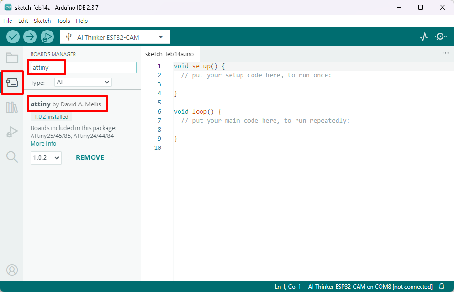Open the File menu
This screenshot has width=454, height=292.
[x=8, y=21]
